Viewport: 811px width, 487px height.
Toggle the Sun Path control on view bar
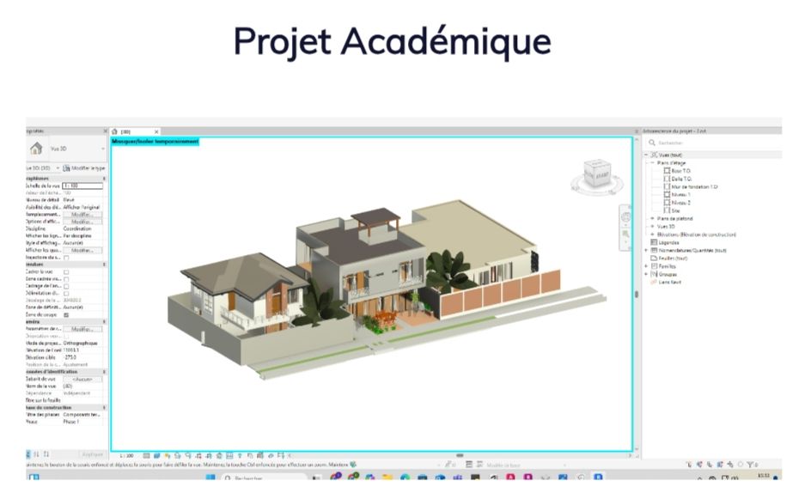pos(167,456)
